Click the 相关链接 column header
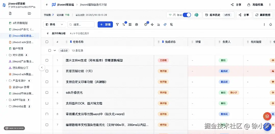The image size is (275, 134). click(x=256, y=42)
